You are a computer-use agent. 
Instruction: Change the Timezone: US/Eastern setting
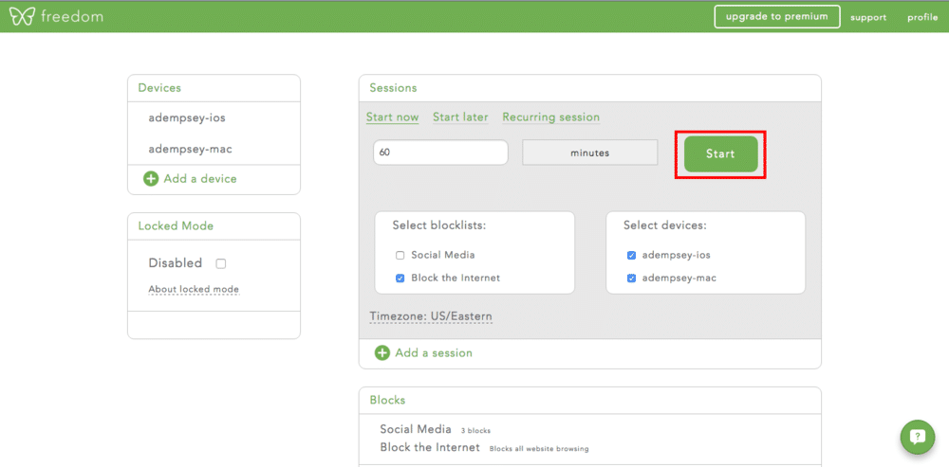coord(431,316)
